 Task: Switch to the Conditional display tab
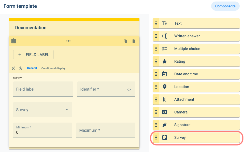click(53, 68)
